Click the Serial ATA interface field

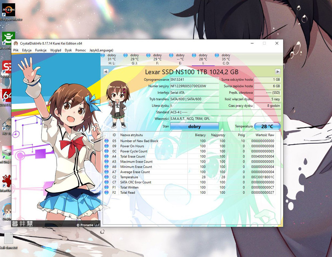pyautogui.click(x=194, y=93)
